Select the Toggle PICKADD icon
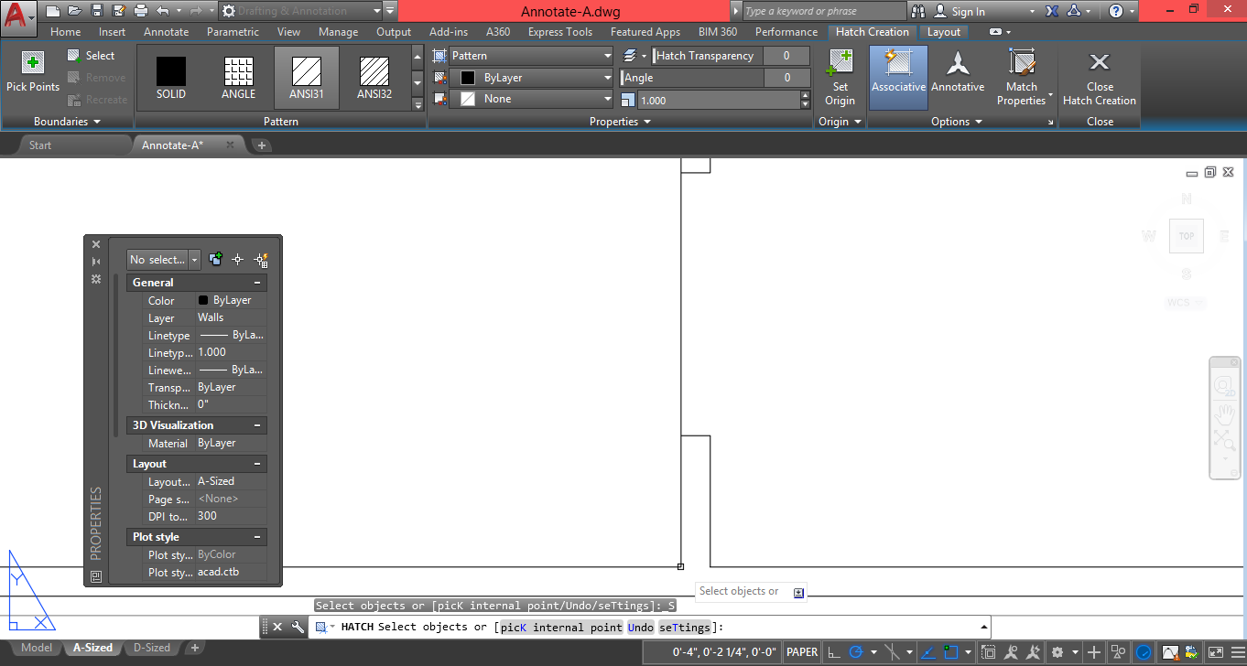The height and width of the screenshot is (666, 1247). pyautogui.click(x=215, y=260)
